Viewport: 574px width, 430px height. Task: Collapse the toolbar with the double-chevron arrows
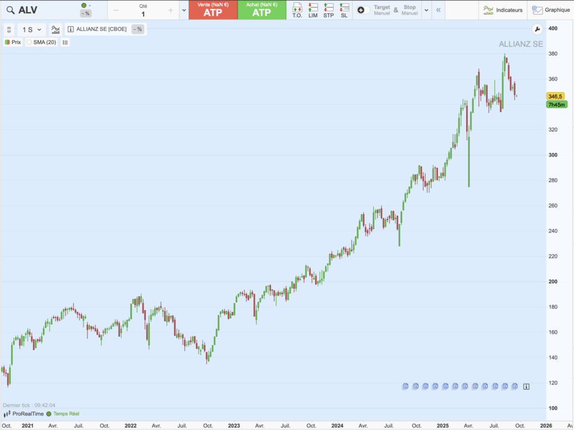point(438,10)
